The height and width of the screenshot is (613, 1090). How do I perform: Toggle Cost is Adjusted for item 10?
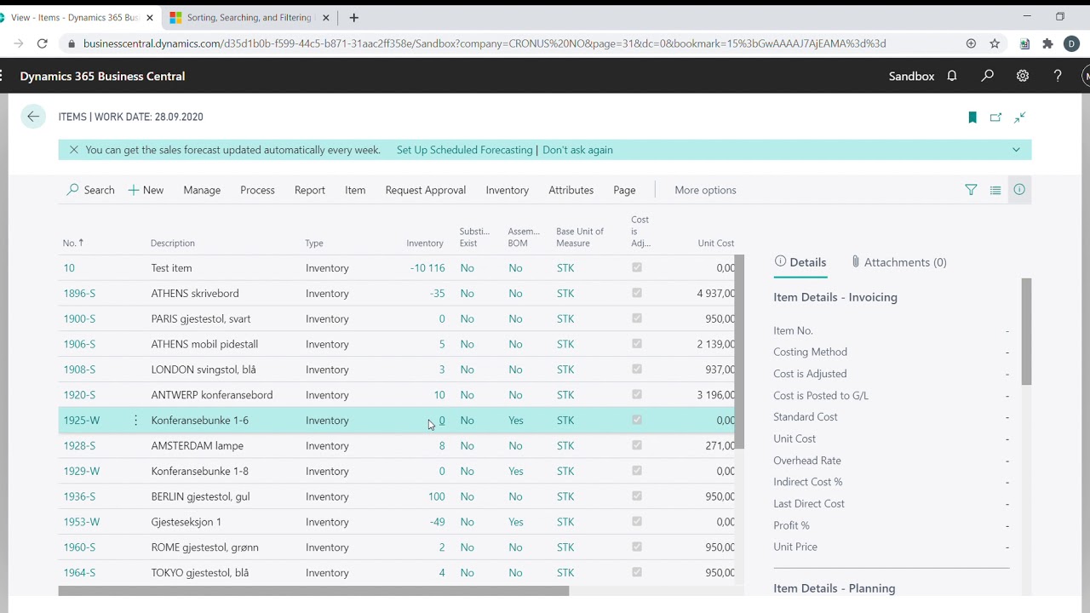[x=637, y=267]
